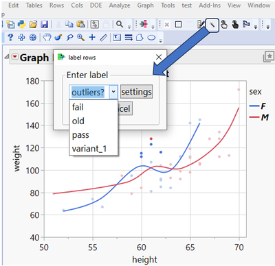The height and width of the screenshot is (266, 275).
Task: Select the grabber hand tool
Action: tap(47, 37)
